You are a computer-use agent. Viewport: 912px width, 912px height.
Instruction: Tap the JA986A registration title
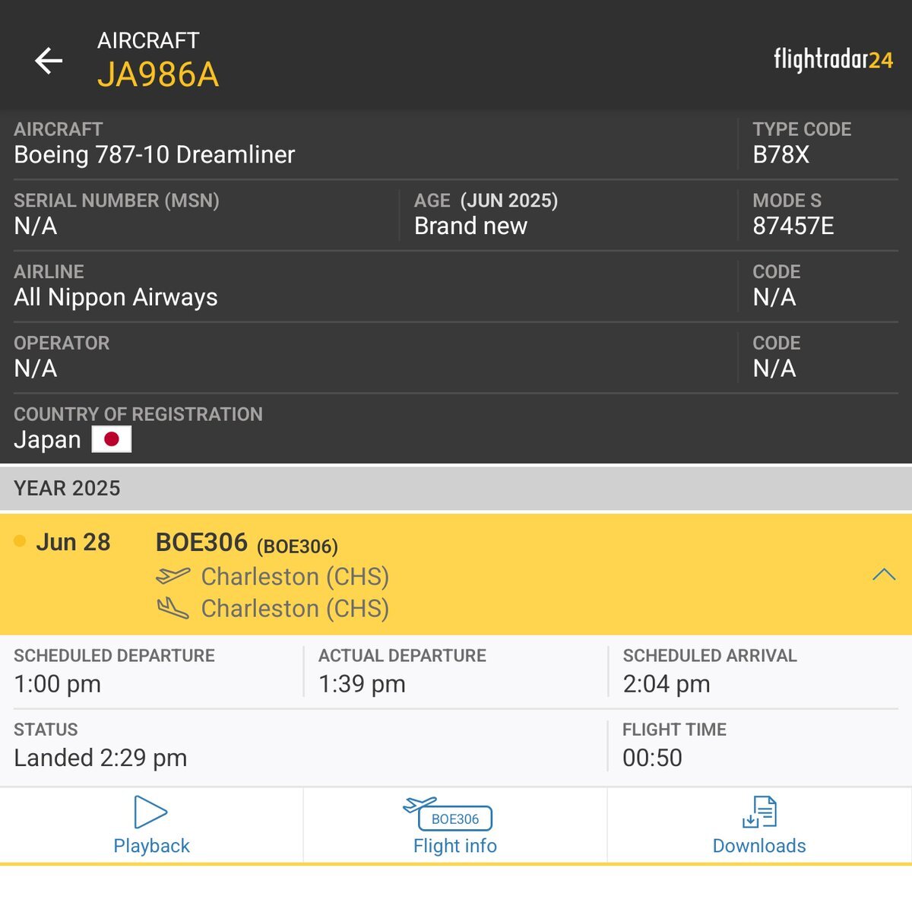[158, 74]
